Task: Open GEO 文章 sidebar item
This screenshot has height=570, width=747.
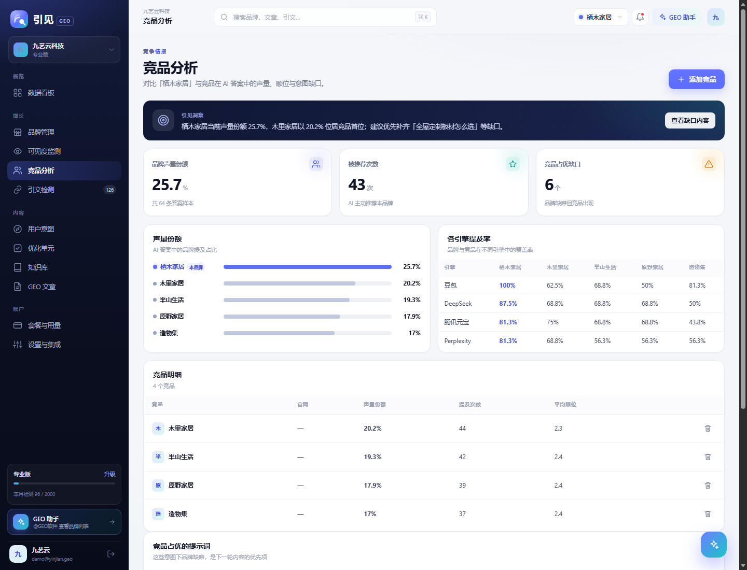Action: 64,287
